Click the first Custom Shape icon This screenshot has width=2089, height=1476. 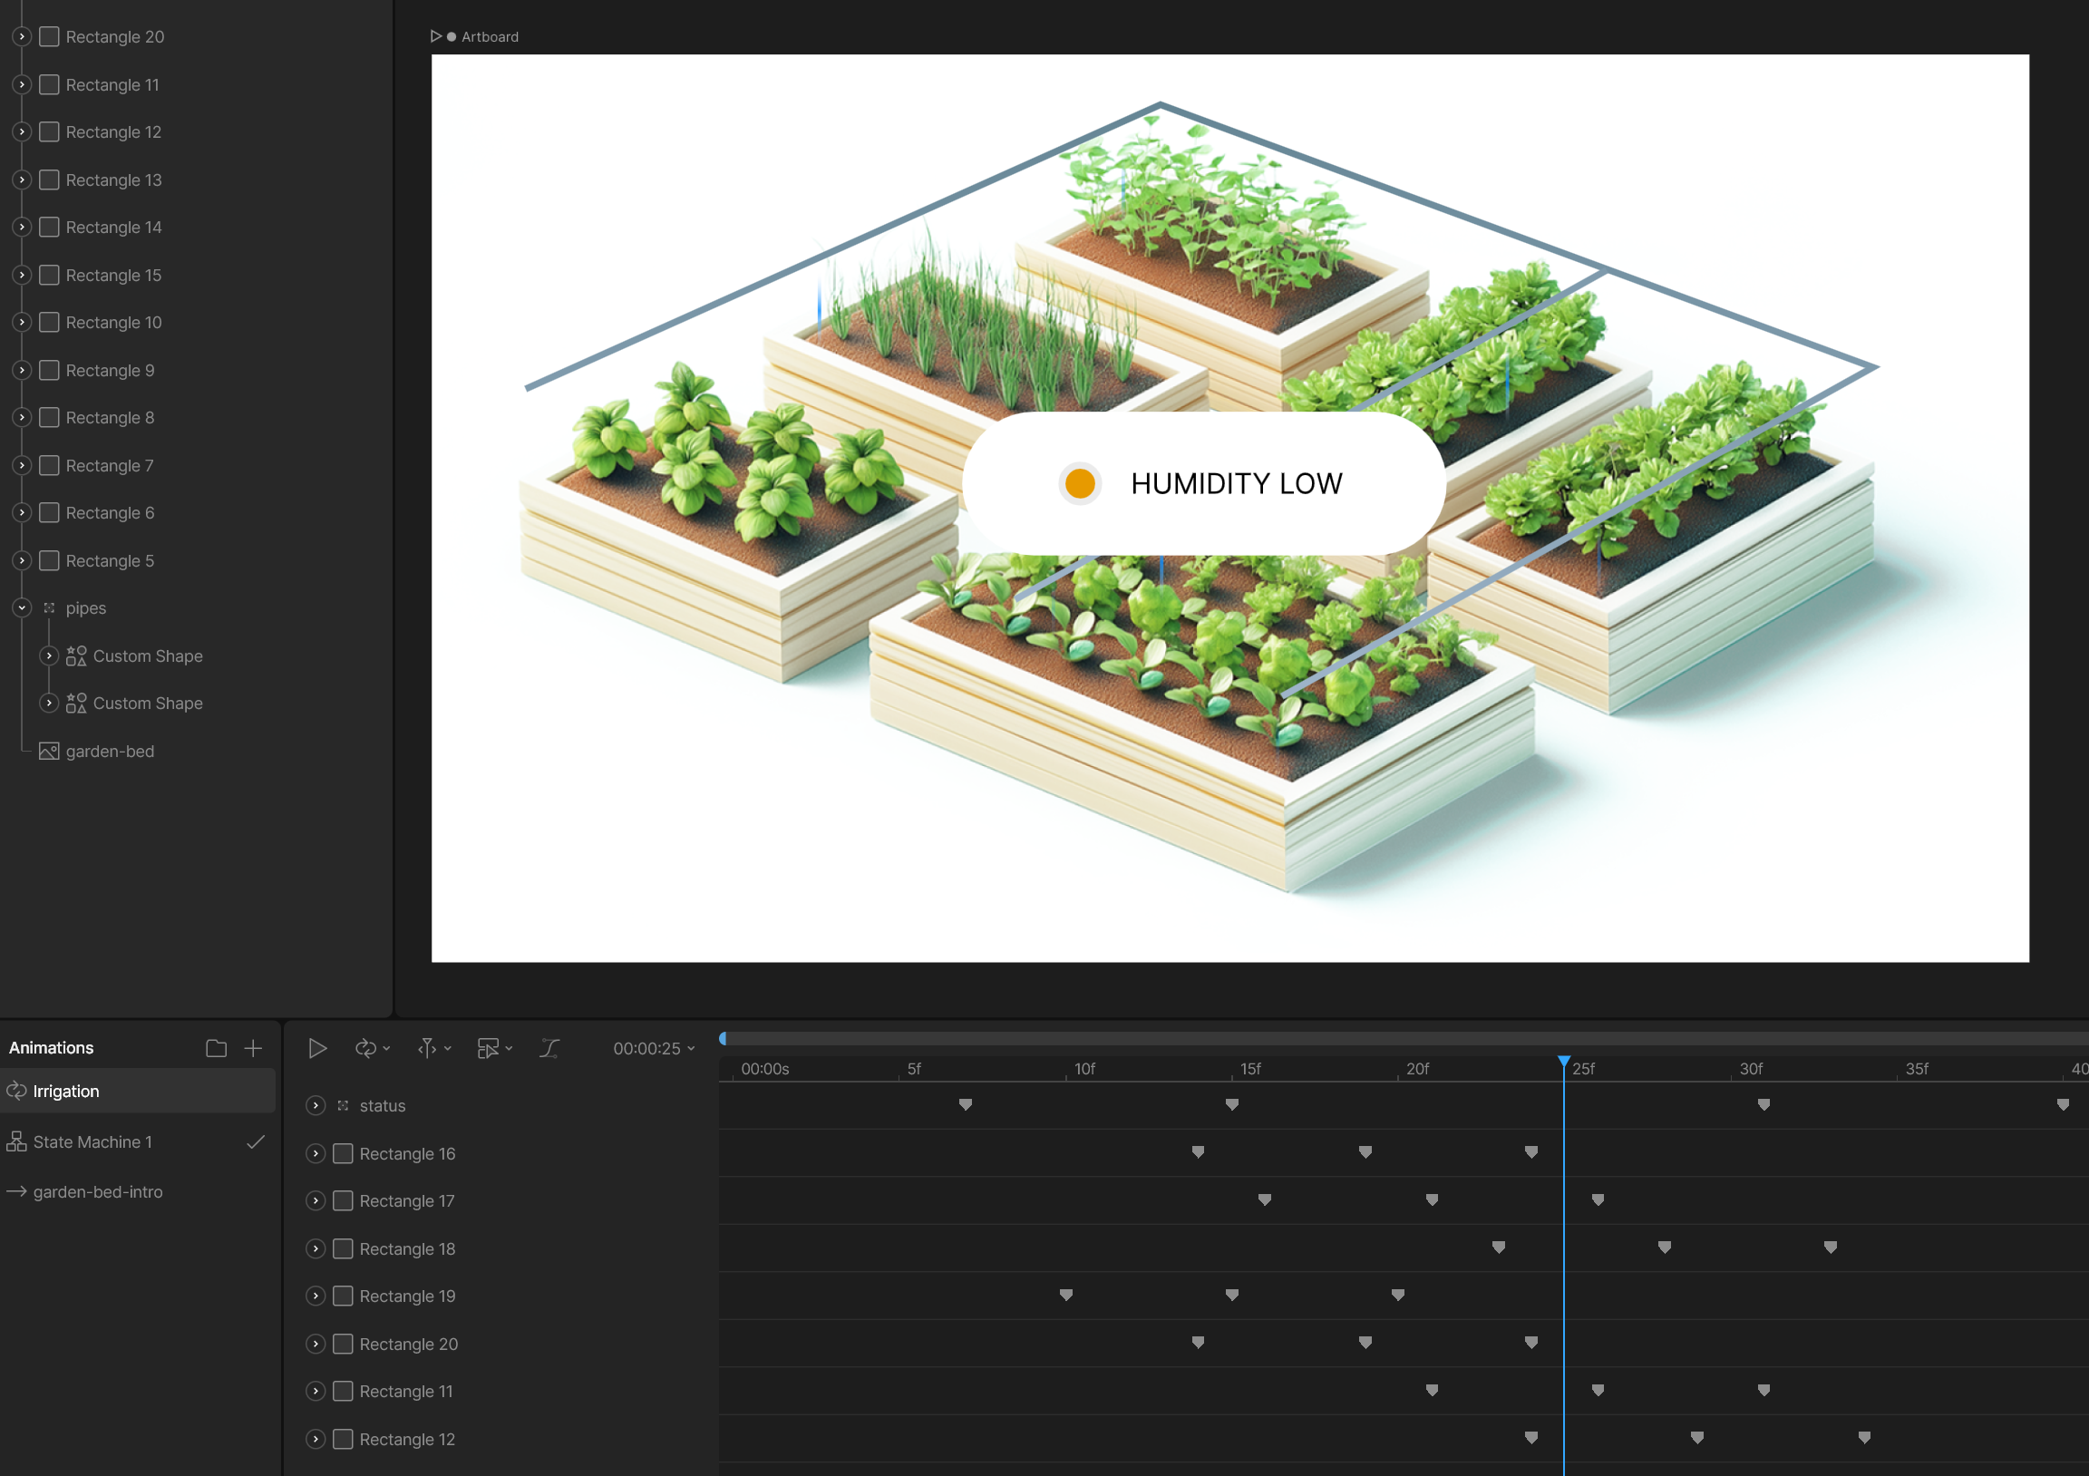[x=76, y=656]
